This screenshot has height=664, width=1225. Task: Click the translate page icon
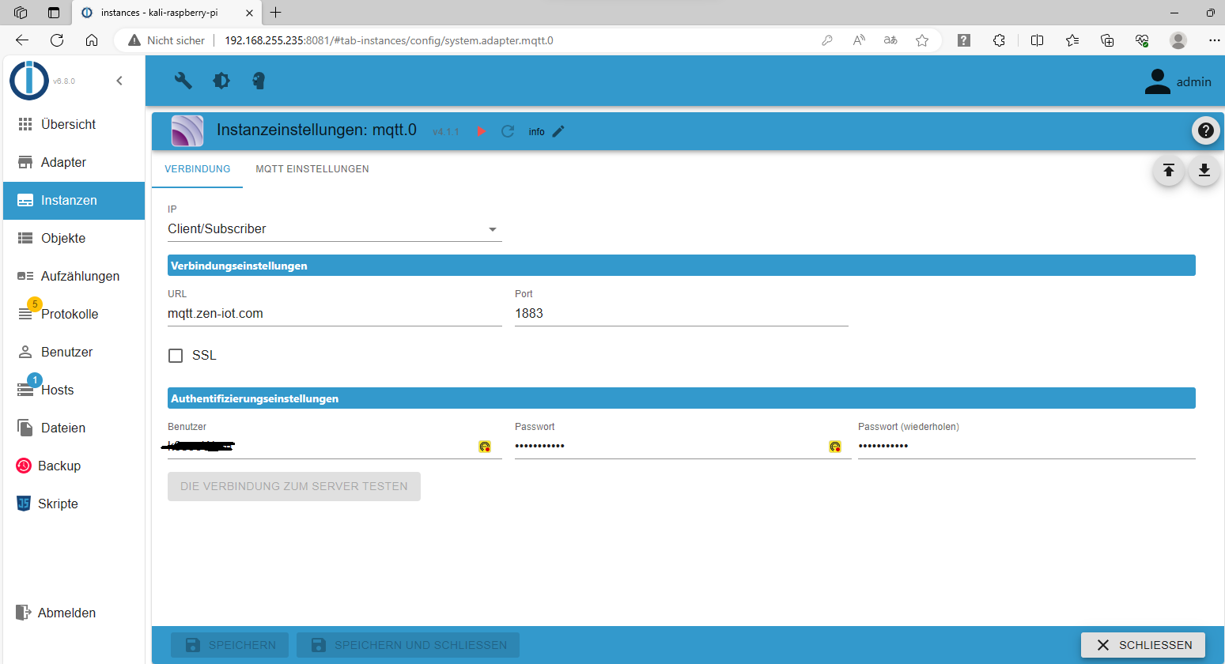(x=890, y=40)
